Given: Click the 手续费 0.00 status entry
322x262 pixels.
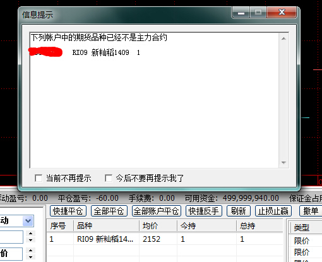Looking at the screenshot, I should pos(152,198).
